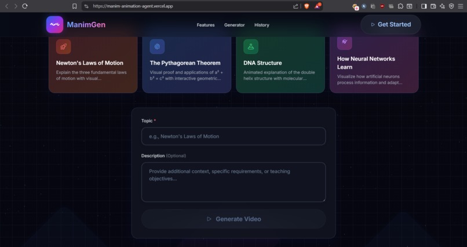Image resolution: width=467 pixels, height=247 pixels.
Task: Click the Get Started button
Action: click(391, 24)
